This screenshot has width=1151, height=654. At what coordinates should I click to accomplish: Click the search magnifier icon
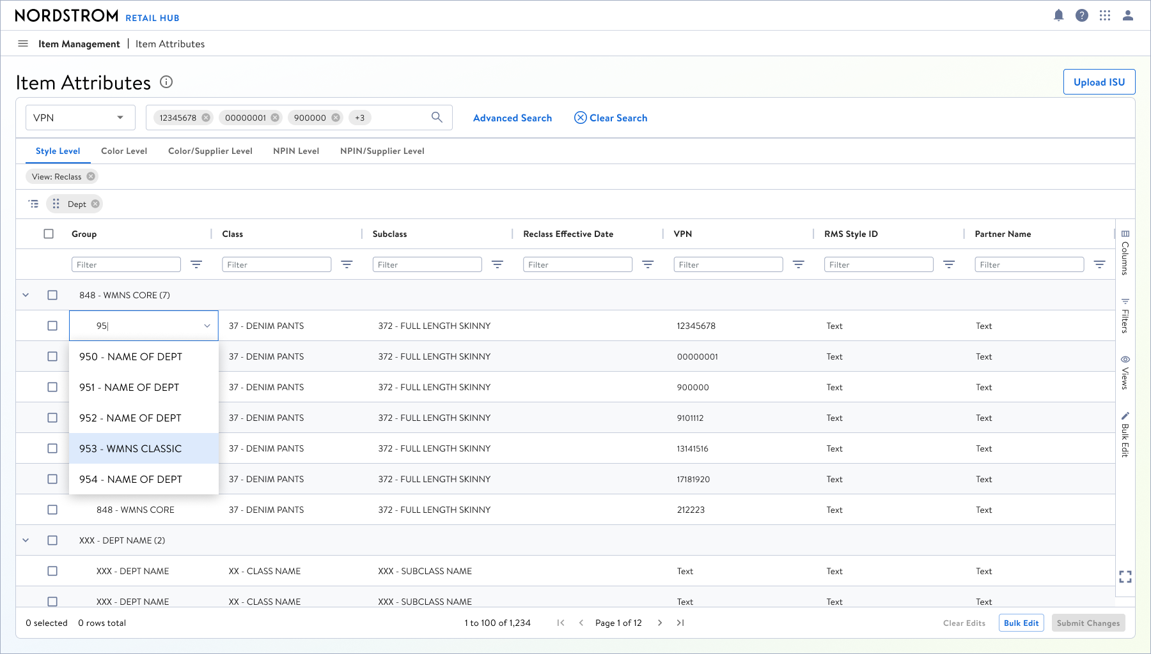pos(437,118)
